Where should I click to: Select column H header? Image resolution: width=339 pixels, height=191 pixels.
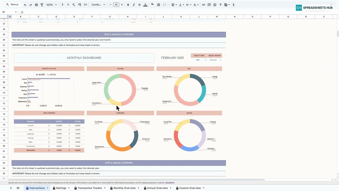pos(128,17)
